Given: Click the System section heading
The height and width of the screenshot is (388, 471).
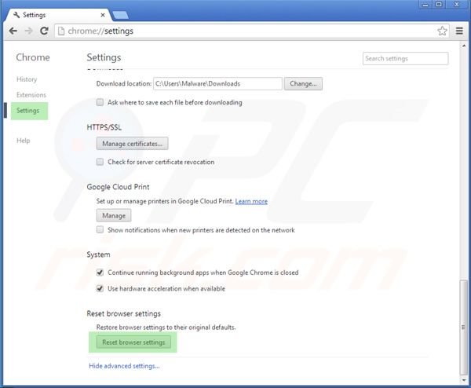Looking at the screenshot, I should click(98, 254).
